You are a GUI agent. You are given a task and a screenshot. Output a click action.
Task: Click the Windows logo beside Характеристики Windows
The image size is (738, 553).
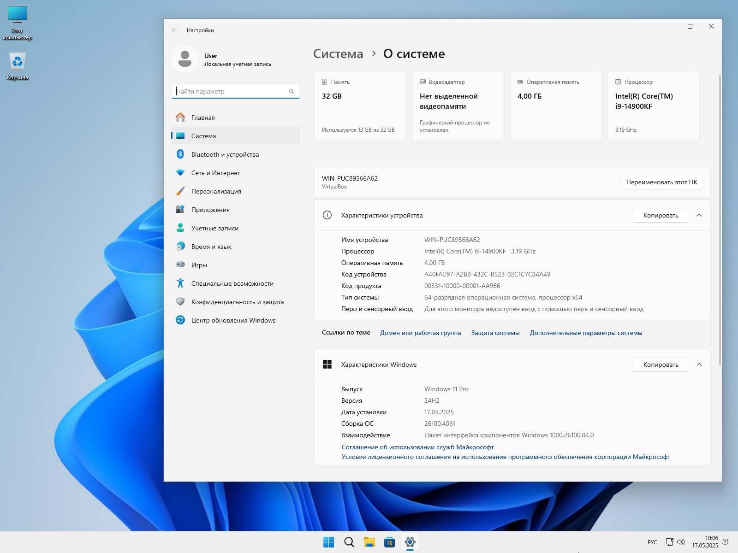pos(327,365)
